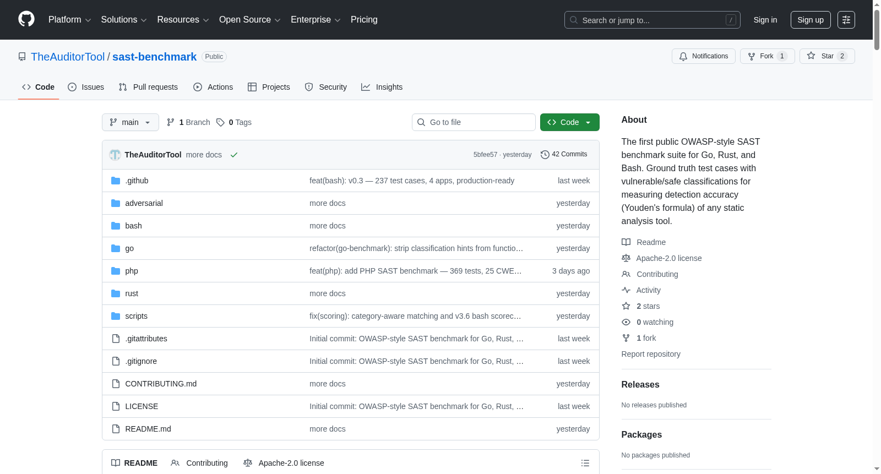This screenshot has height=474, width=881.
Task: Click the rust folder icon
Action: 116,293
